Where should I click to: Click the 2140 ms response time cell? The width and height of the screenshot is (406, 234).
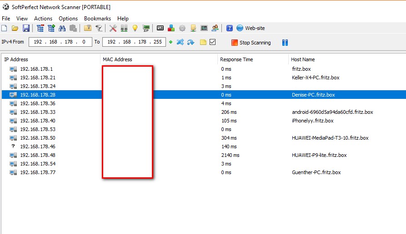[x=230, y=155]
